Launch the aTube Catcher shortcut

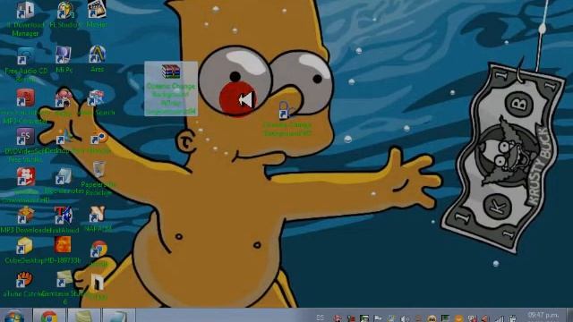(x=24, y=280)
